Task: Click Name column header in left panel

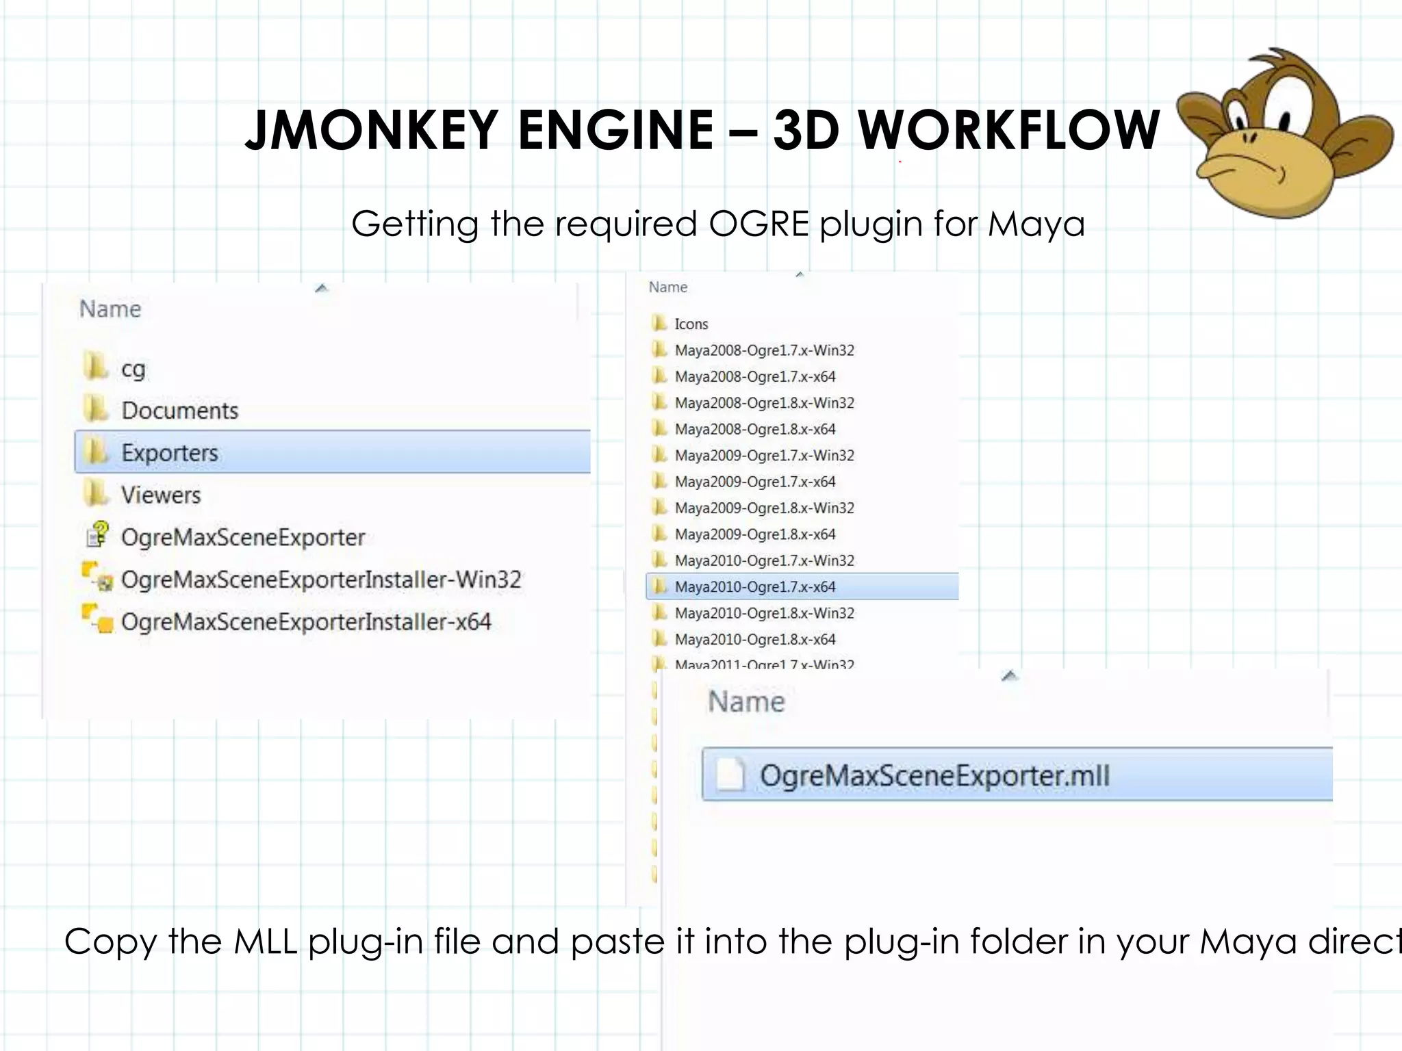Action: click(110, 309)
